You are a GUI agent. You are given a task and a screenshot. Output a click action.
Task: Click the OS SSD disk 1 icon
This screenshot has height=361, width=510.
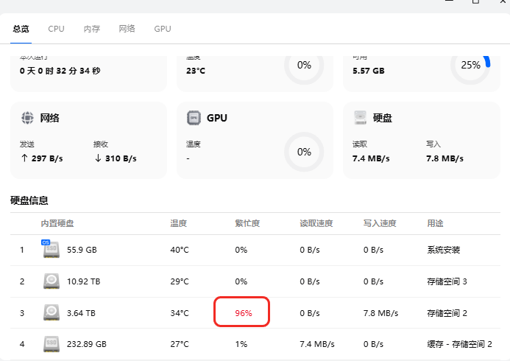point(51,249)
